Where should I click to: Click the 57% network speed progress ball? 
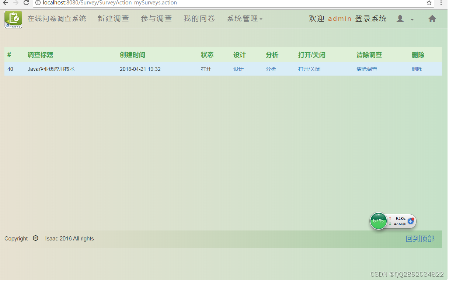378,221
